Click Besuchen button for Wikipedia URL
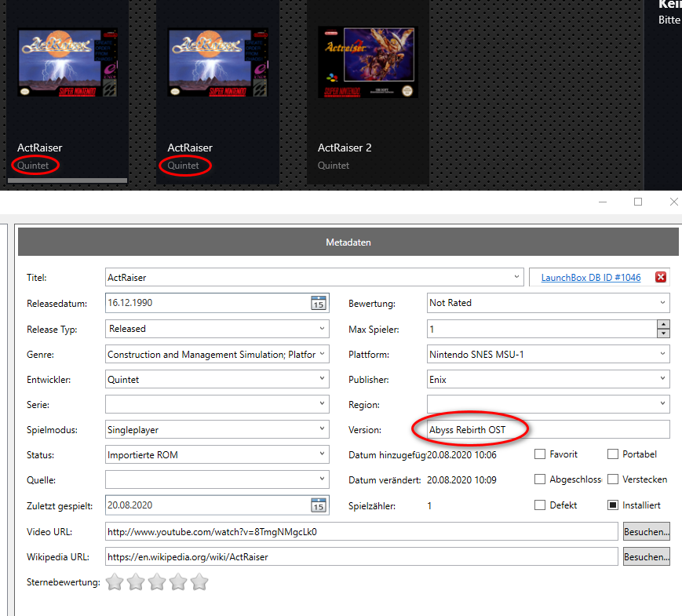The height and width of the screenshot is (616, 682). (647, 557)
